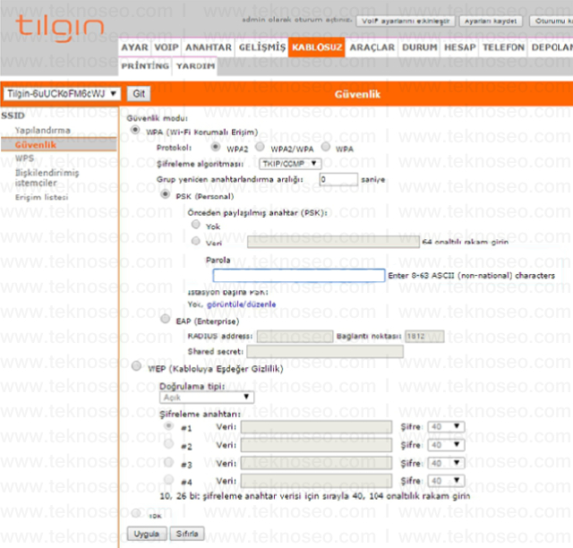The height and width of the screenshot is (548, 573).
Task: Open key #2 Şifre dropdown
Action: 446,444
